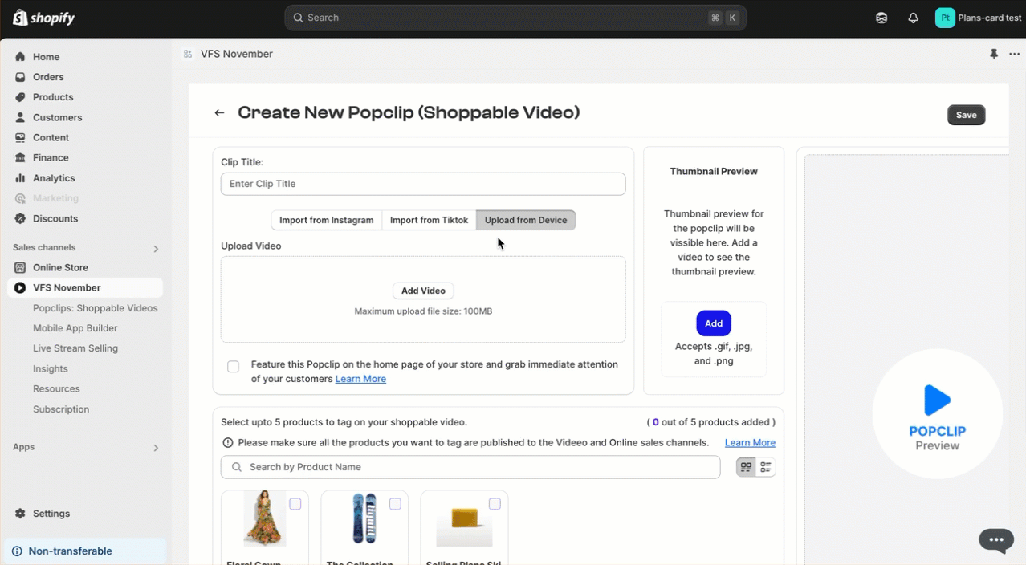Click the Add Video button
Image resolution: width=1026 pixels, height=565 pixels.
pyautogui.click(x=423, y=291)
